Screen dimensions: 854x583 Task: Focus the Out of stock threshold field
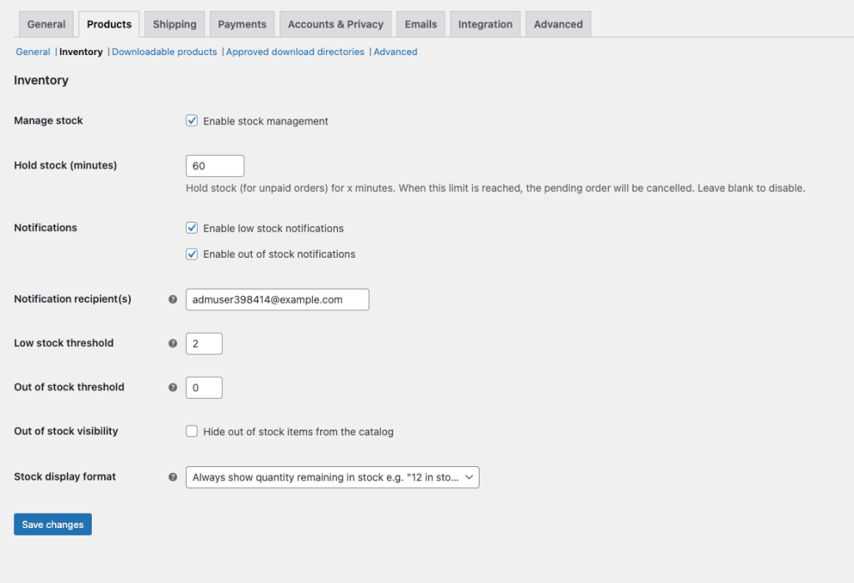pos(204,388)
